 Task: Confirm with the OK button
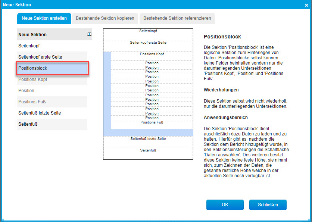click(225, 205)
